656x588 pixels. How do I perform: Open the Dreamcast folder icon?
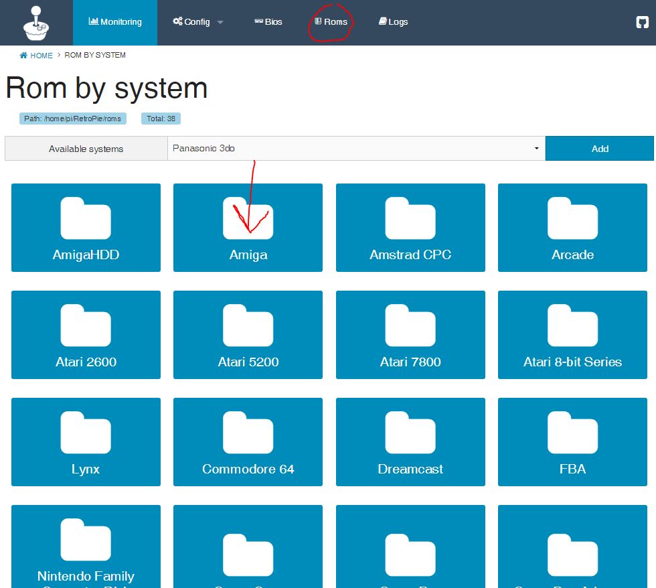(x=410, y=433)
